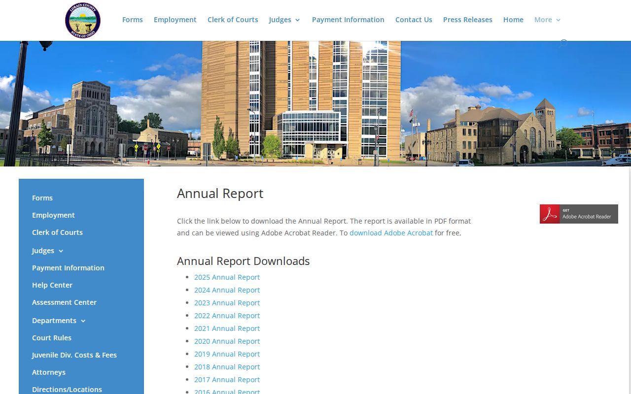
Task: Download the 2022 Annual Report
Action: pyautogui.click(x=227, y=316)
